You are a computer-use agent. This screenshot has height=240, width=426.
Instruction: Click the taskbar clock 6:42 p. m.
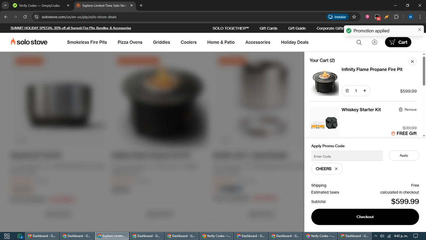pos(401,236)
